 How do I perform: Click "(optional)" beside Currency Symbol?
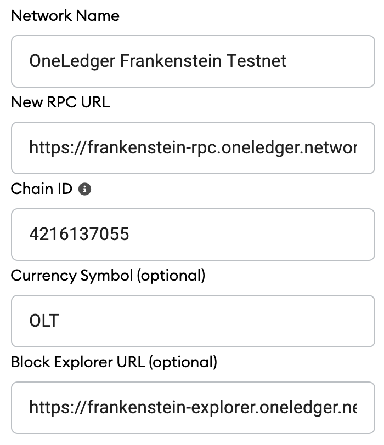pos(171,275)
